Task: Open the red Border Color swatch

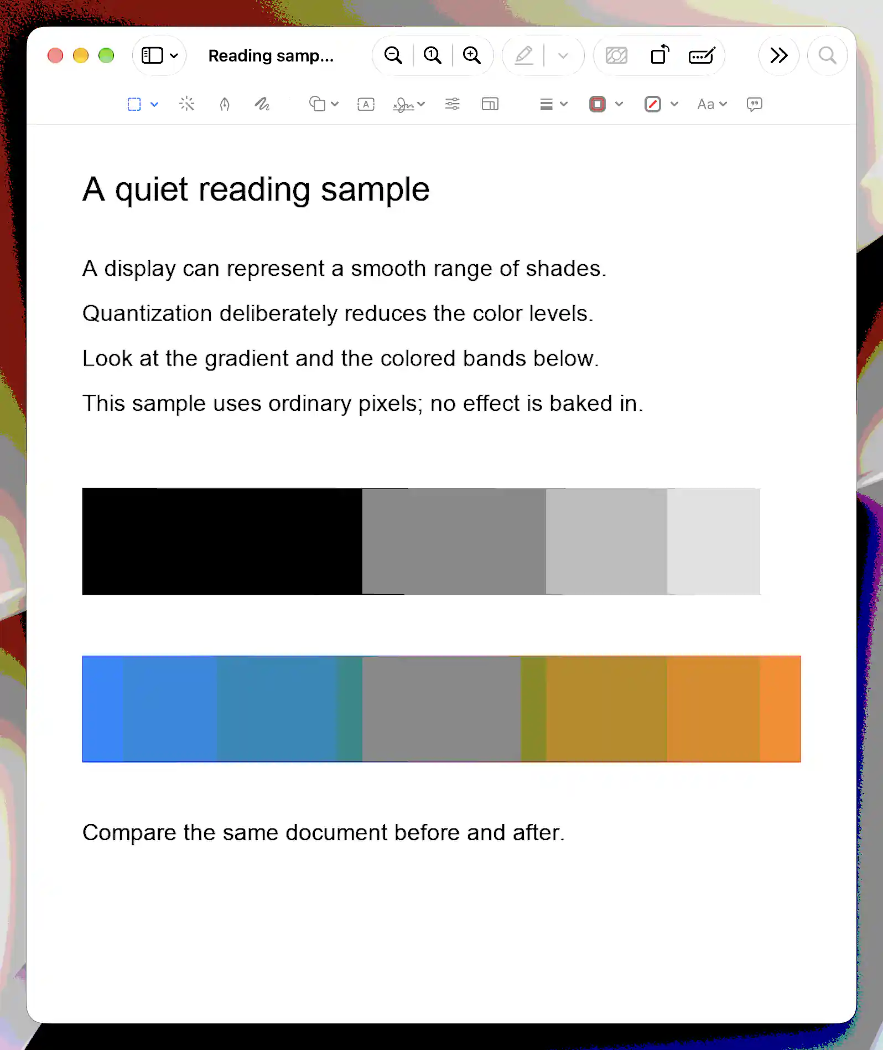Action: pos(598,104)
